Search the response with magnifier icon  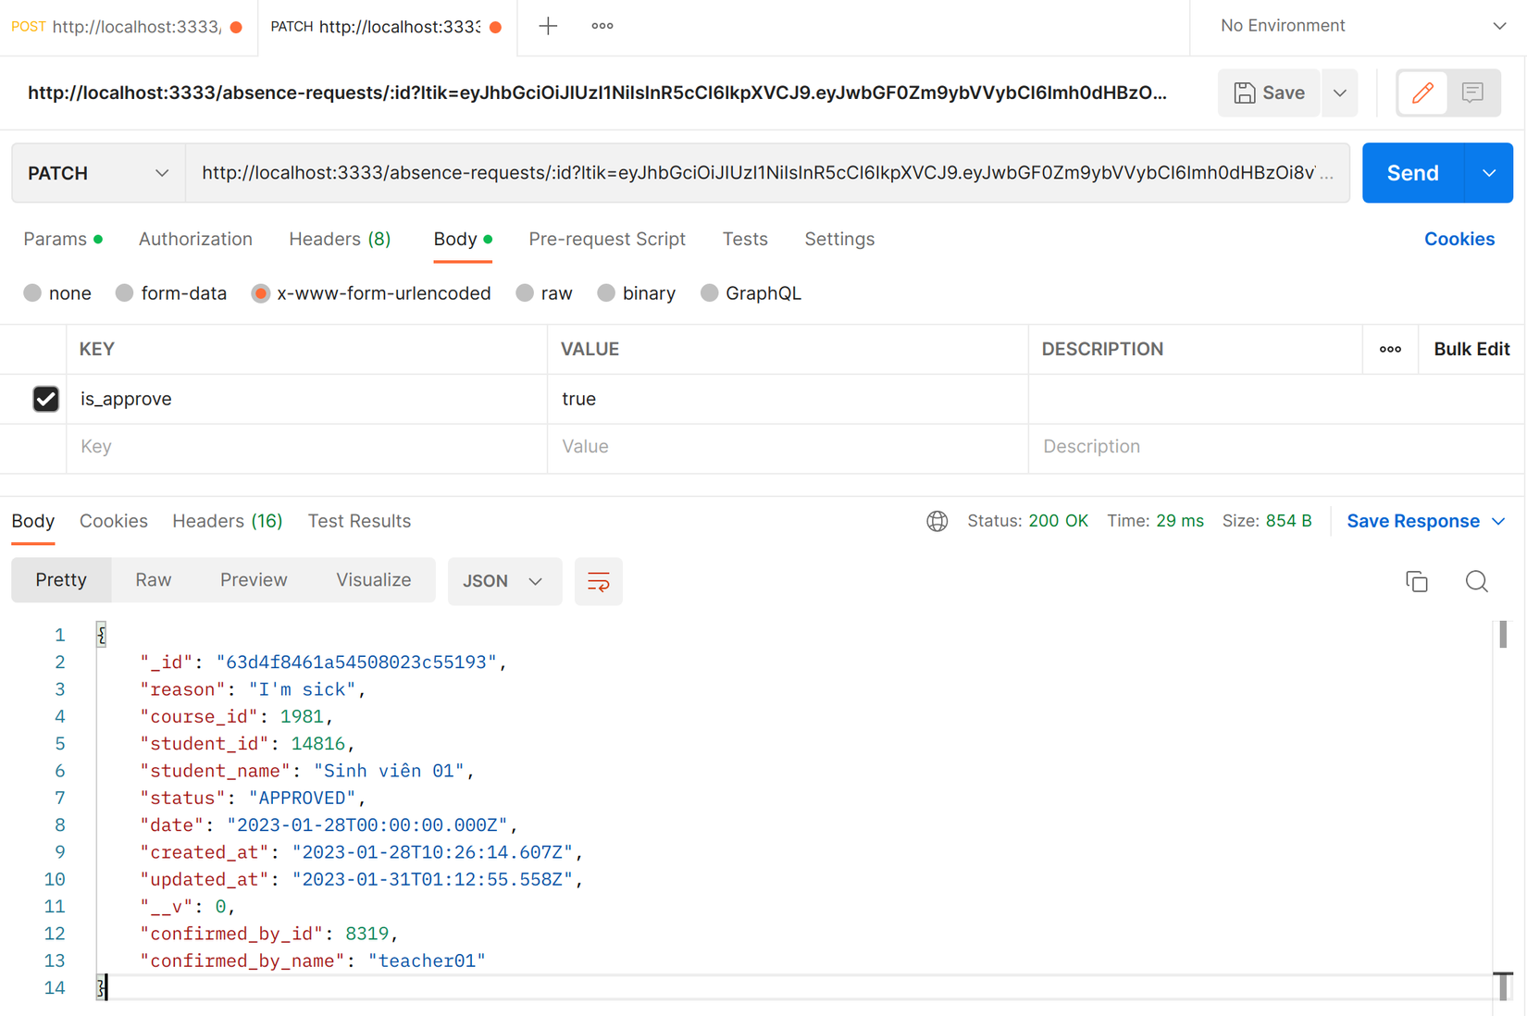coord(1477,581)
